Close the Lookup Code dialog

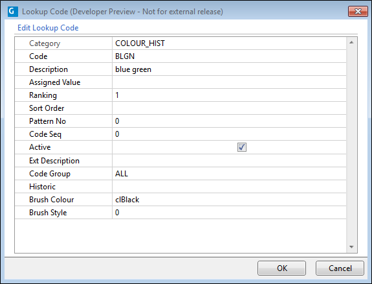click(x=358, y=11)
